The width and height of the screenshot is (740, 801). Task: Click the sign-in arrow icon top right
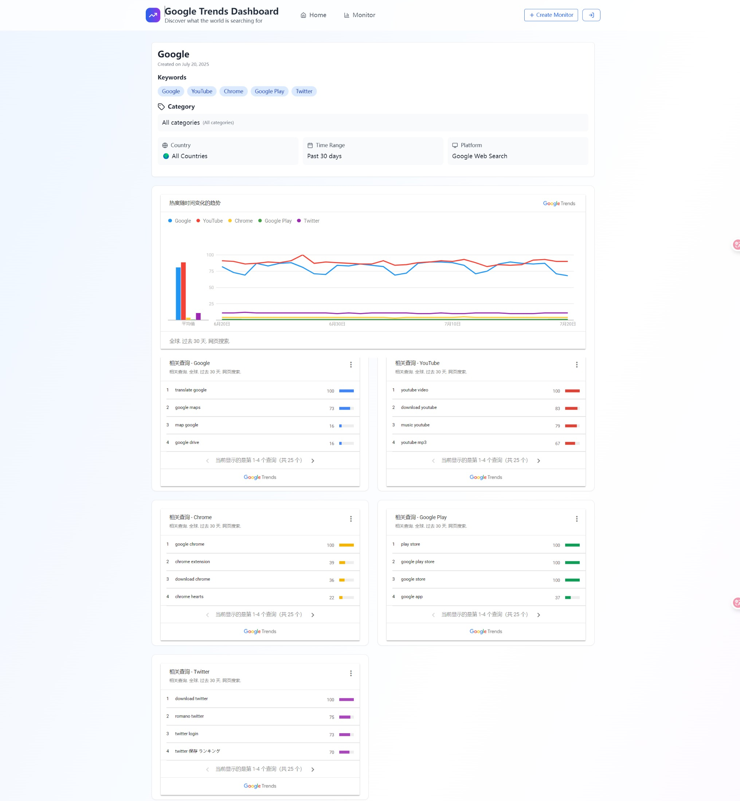click(591, 15)
